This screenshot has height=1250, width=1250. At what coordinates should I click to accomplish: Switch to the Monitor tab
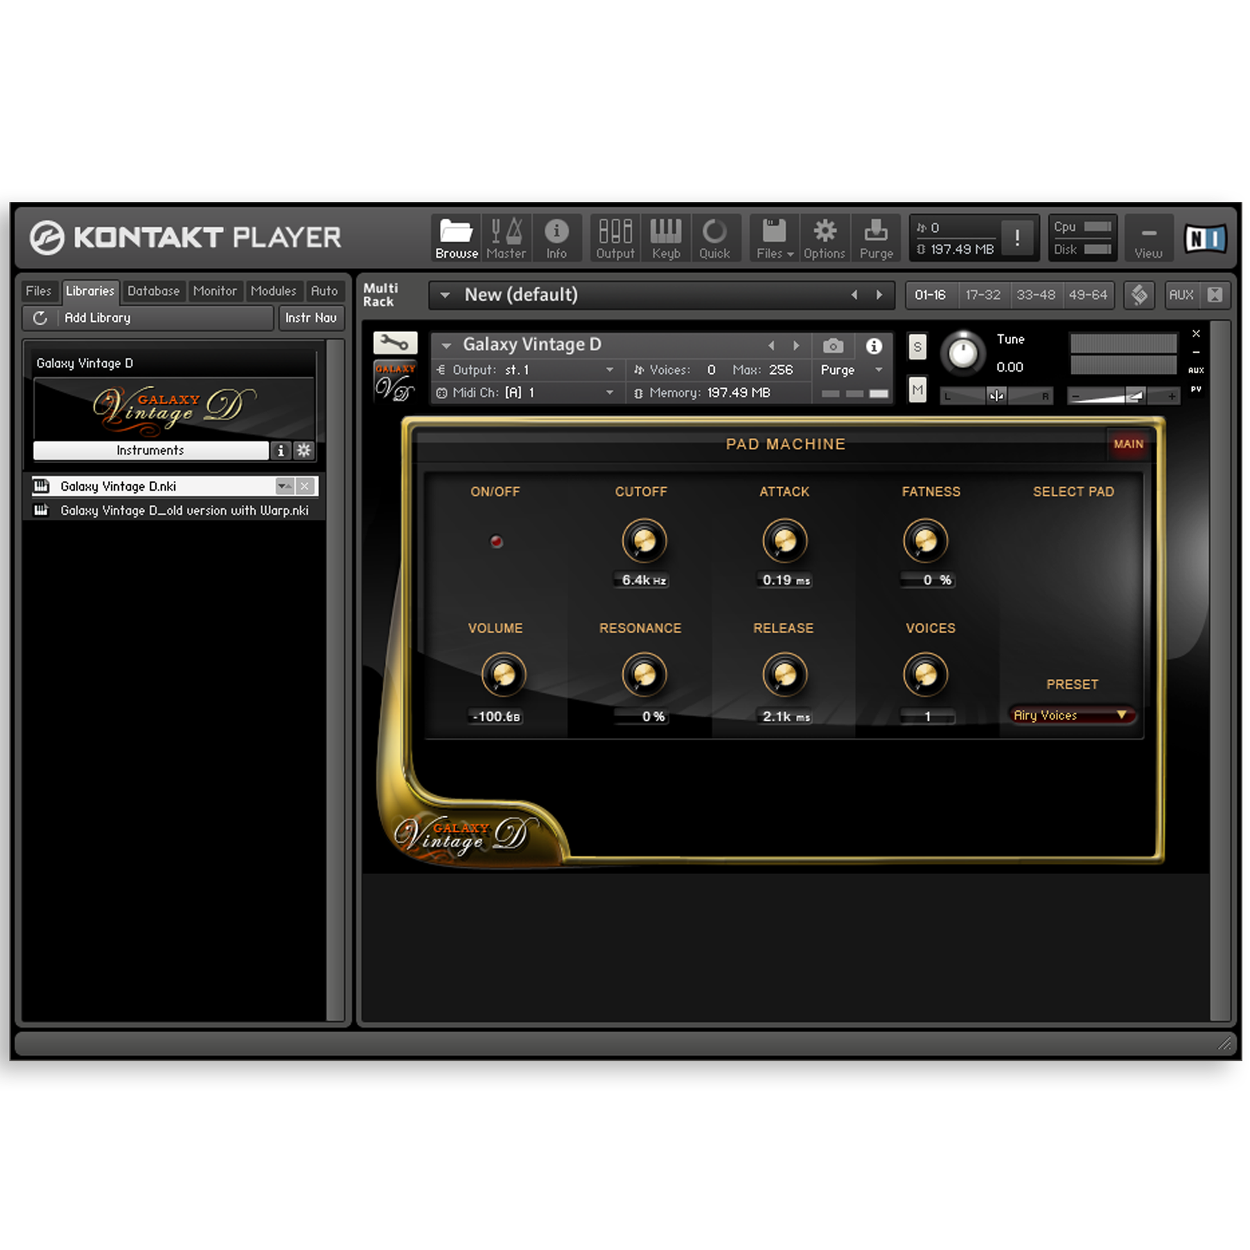pyautogui.click(x=215, y=291)
